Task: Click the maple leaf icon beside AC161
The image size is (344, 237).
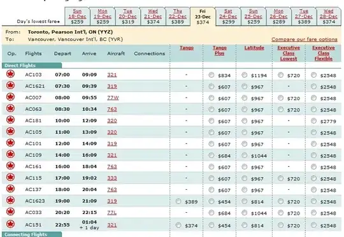Action: click(10, 166)
